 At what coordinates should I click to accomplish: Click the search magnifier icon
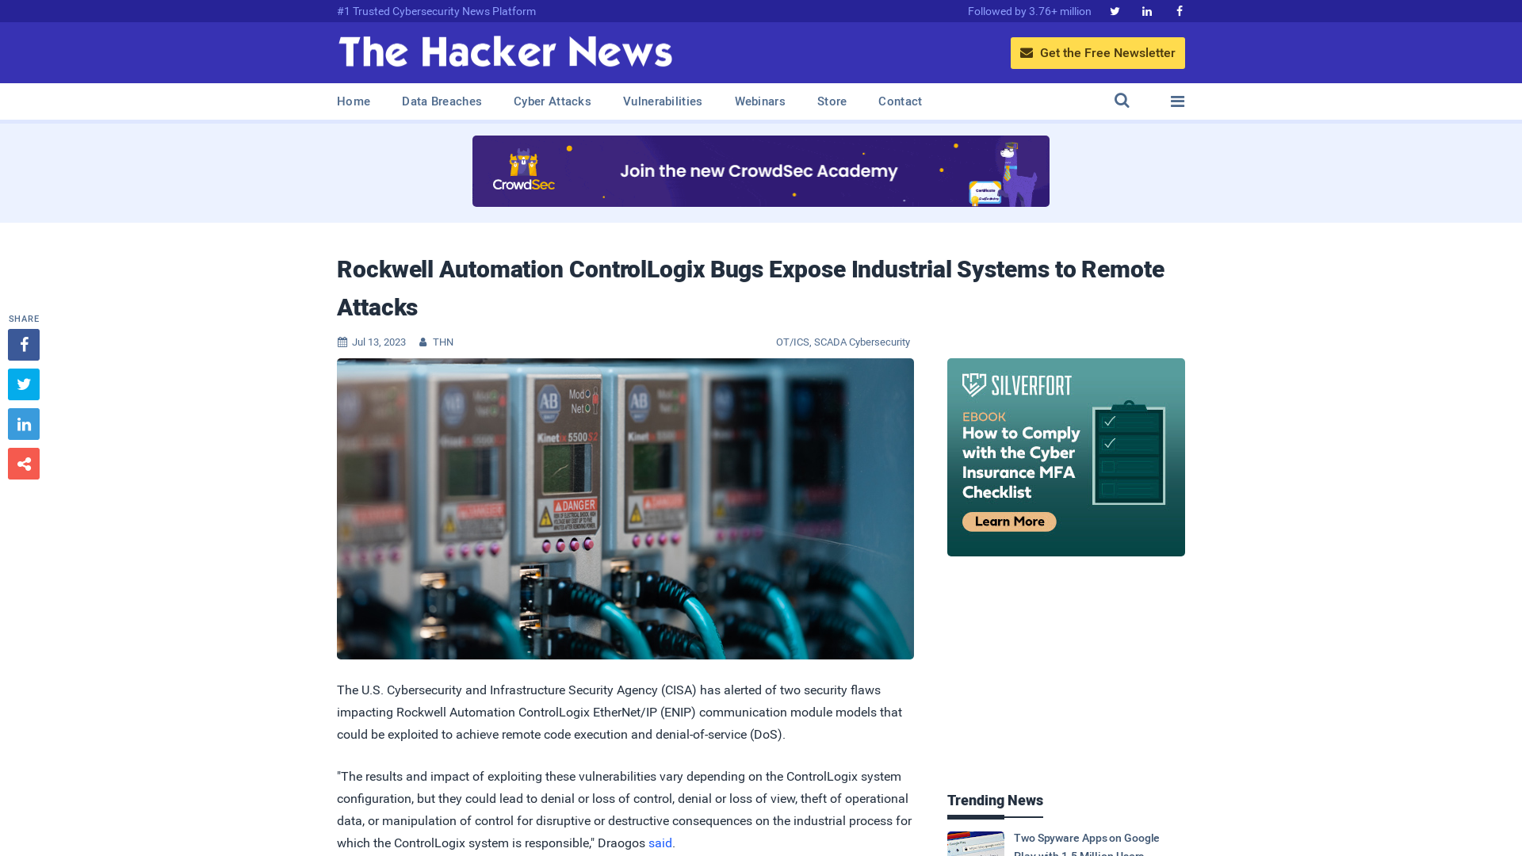[x=1122, y=101]
